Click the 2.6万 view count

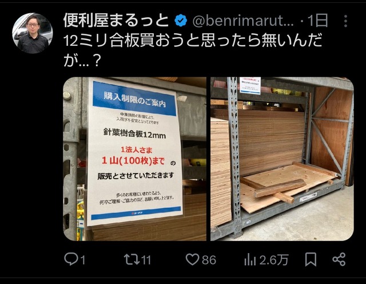(274, 260)
